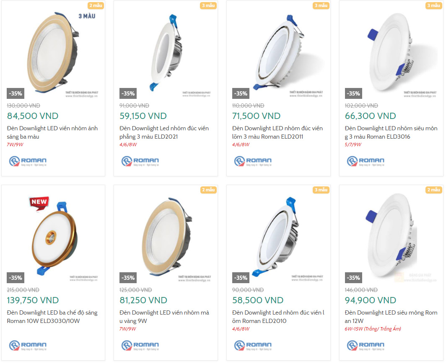The height and width of the screenshot is (364, 446).
Task: Click the 59,150 VND price
Action: 143,116
